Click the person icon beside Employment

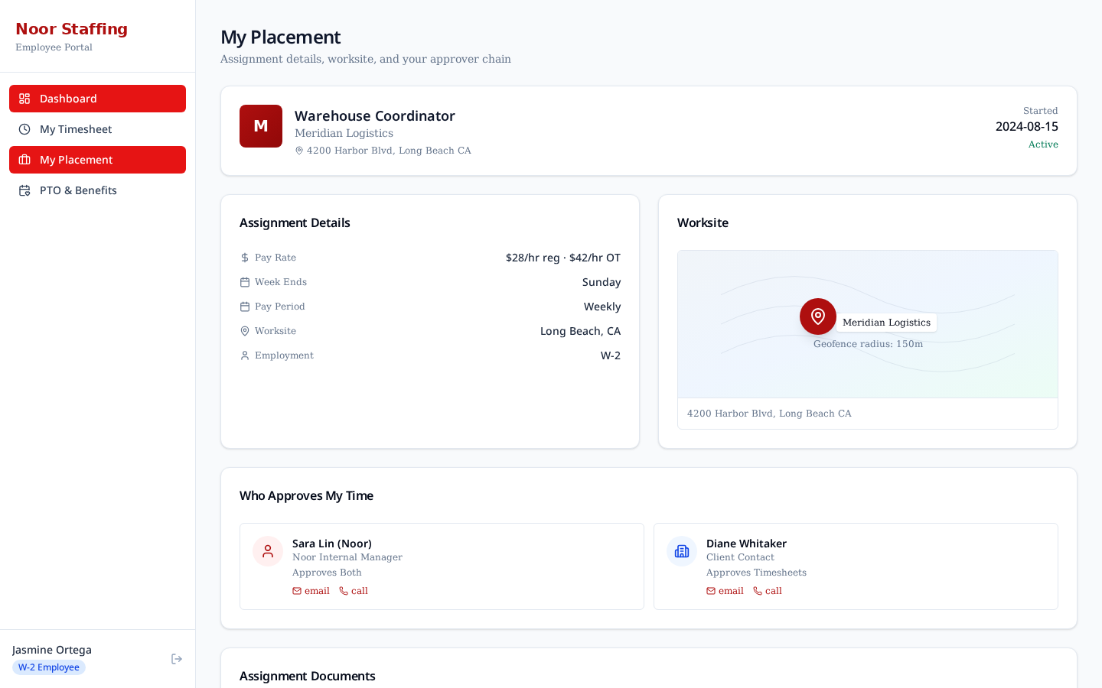point(245,355)
